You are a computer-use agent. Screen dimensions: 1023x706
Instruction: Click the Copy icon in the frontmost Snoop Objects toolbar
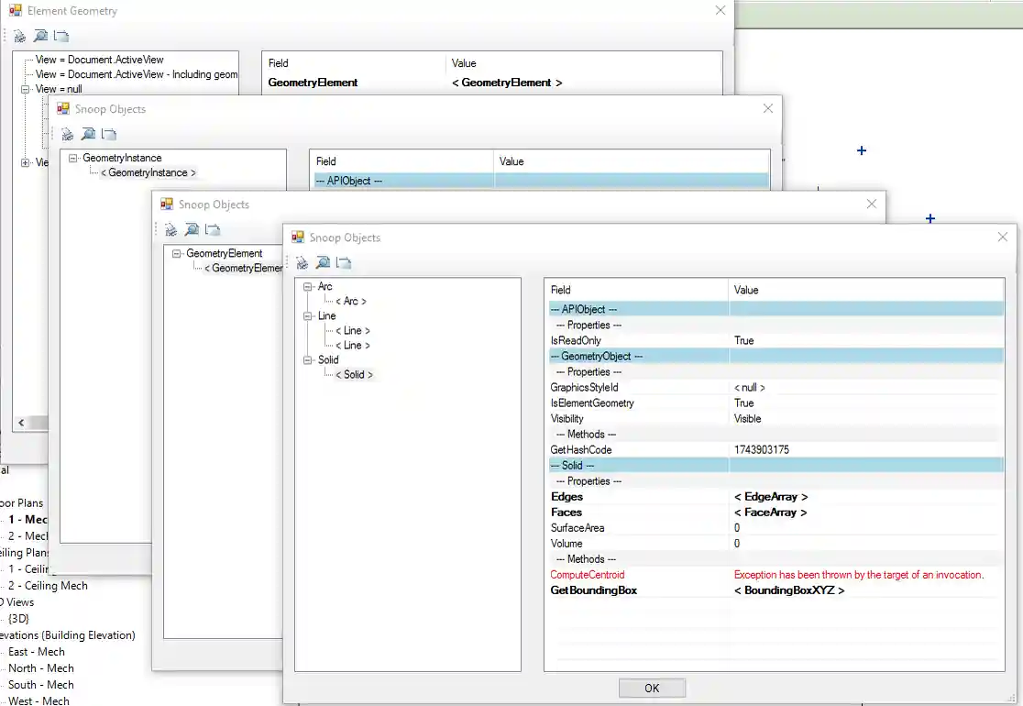pos(344,263)
